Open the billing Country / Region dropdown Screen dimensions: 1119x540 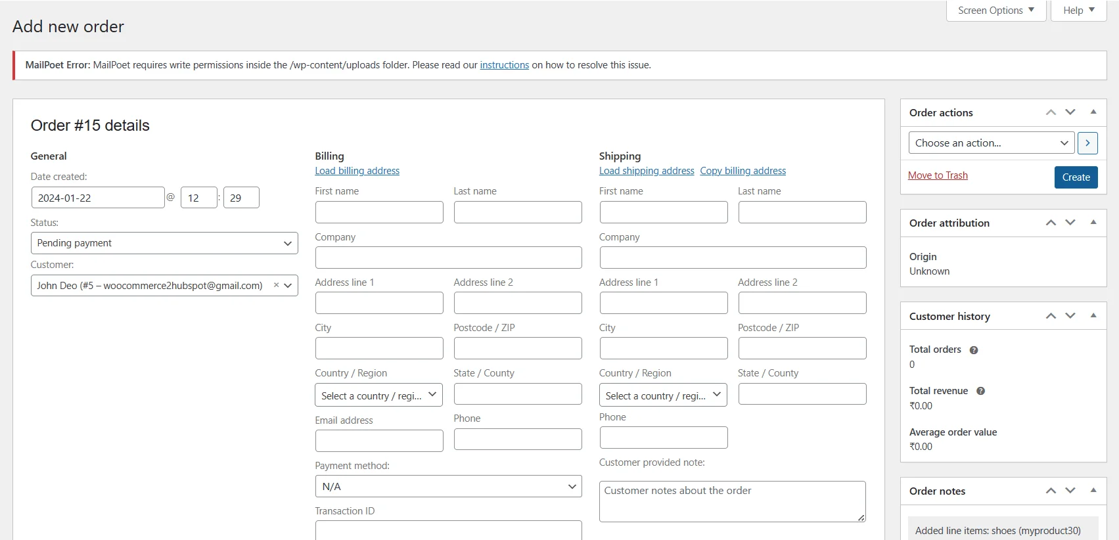pos(379,395)
